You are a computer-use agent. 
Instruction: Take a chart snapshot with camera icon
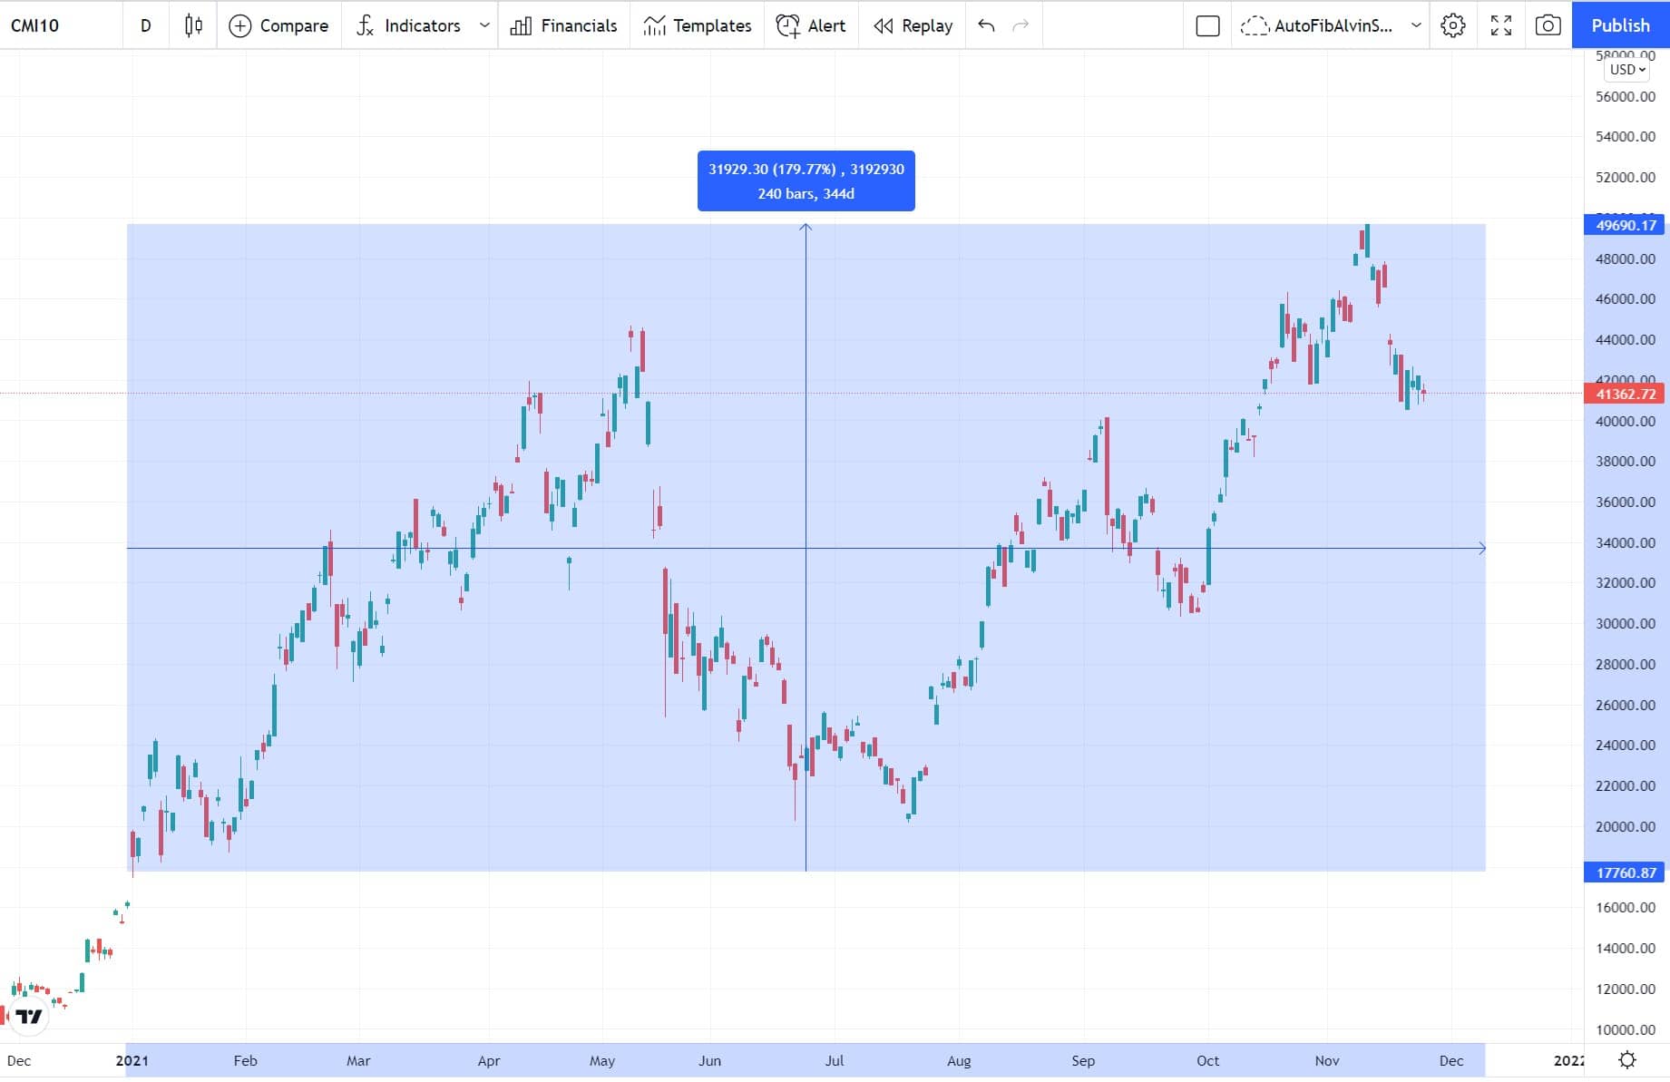[1548, 25]
